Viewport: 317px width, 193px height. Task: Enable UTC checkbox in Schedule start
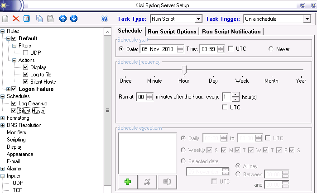(231, 48)
